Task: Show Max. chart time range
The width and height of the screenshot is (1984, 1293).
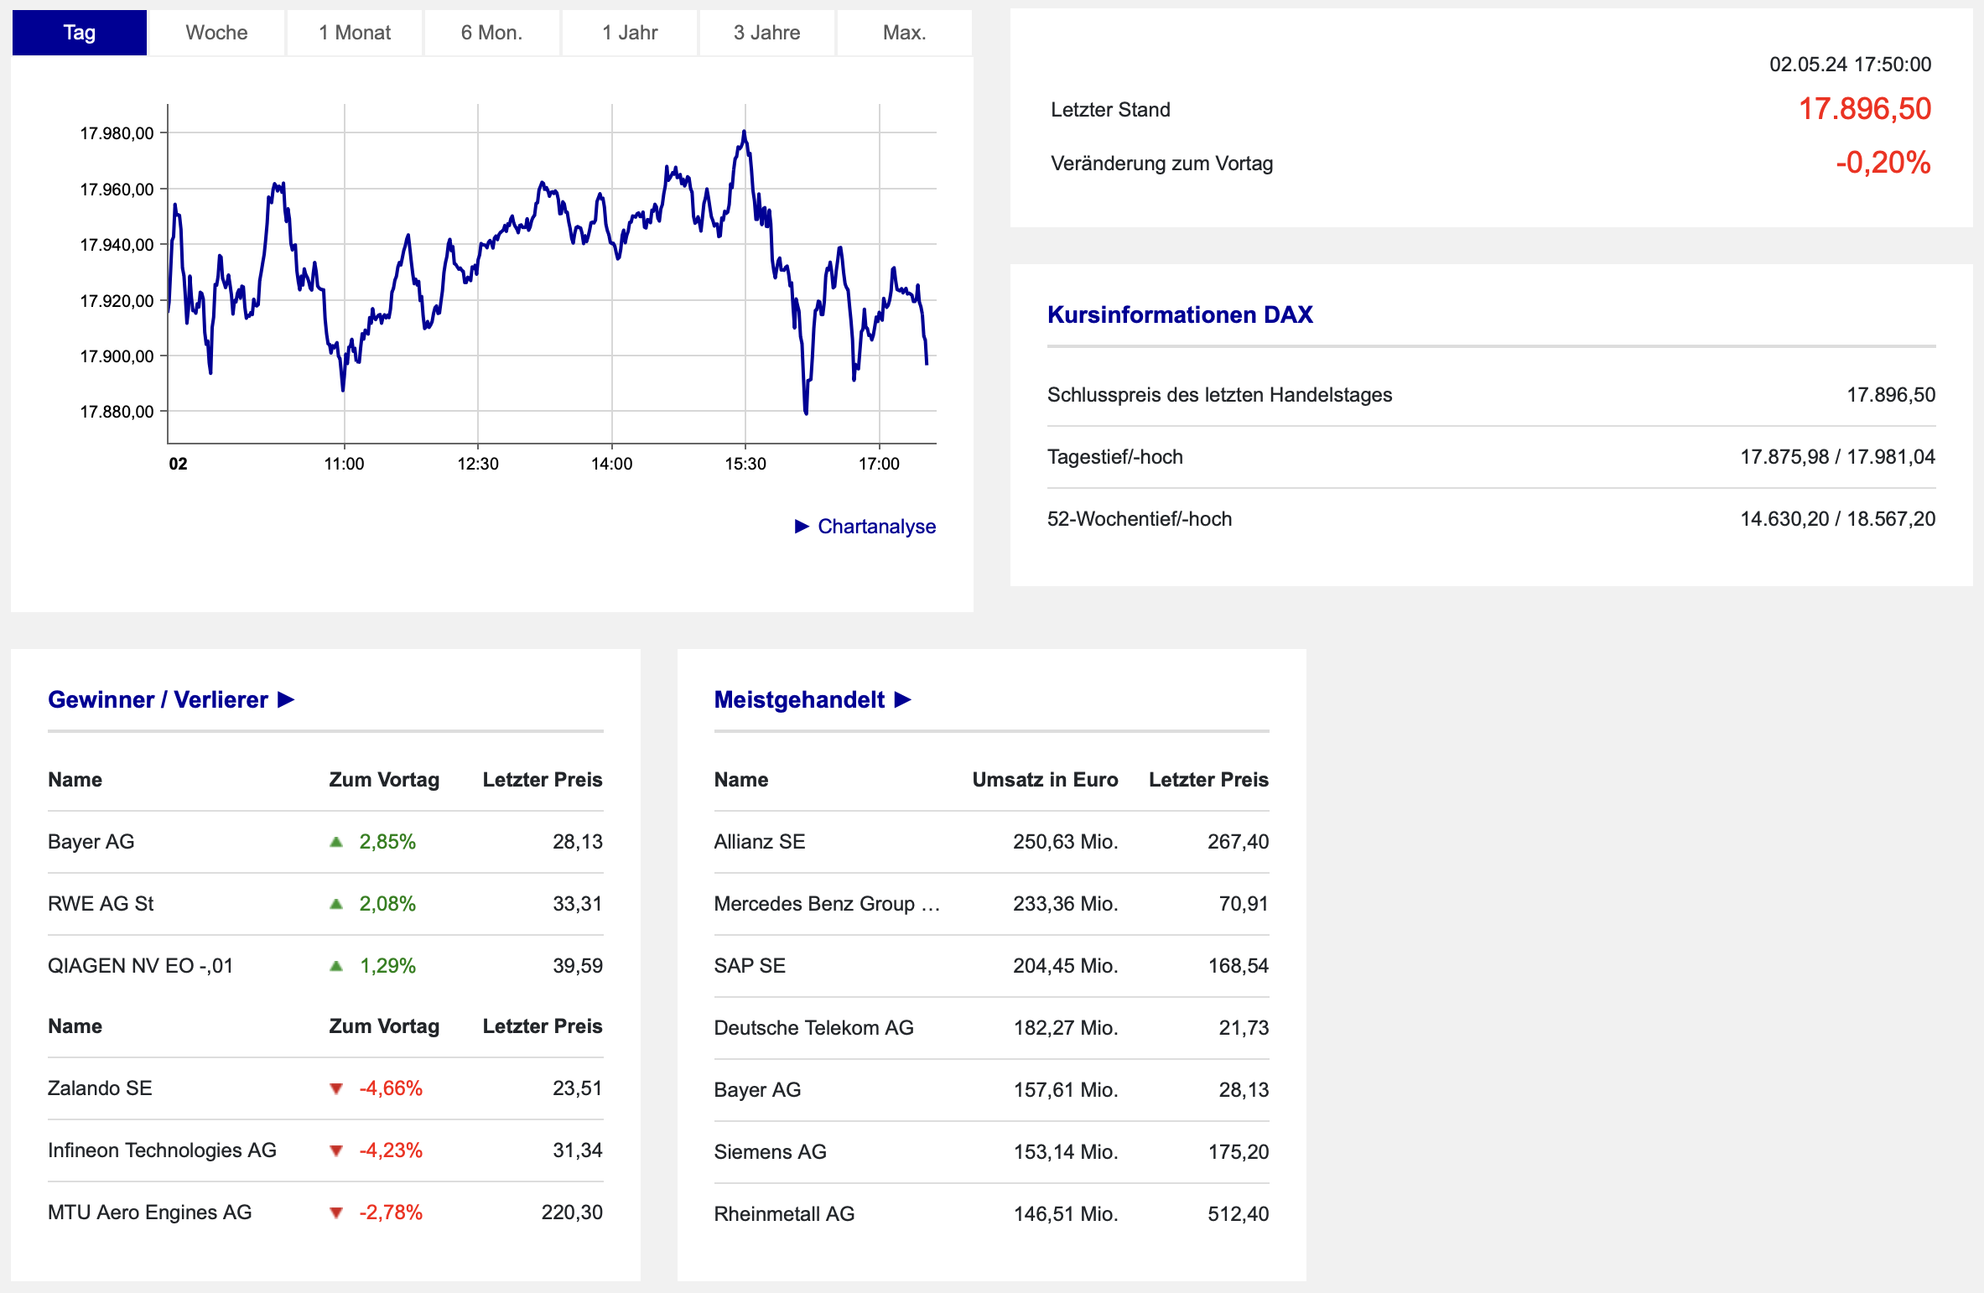Action: point(904,33)
